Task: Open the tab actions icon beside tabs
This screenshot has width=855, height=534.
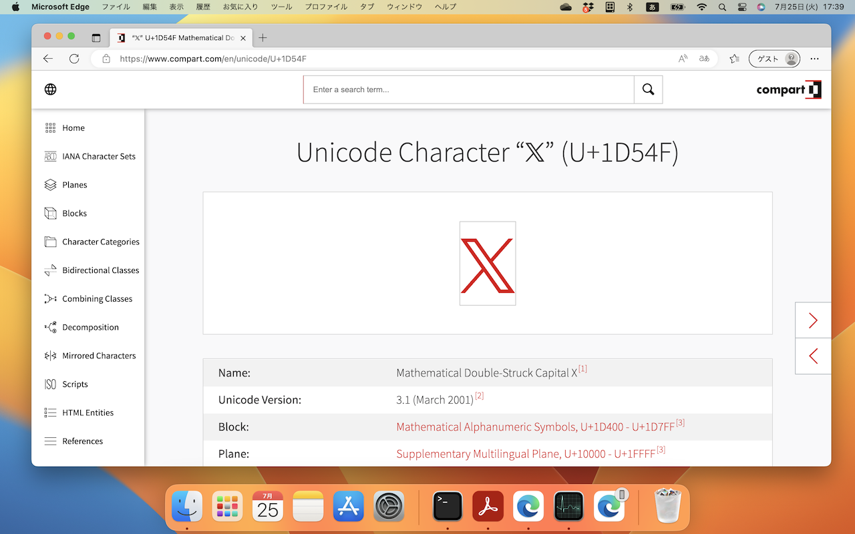Action: pos(96,38)
